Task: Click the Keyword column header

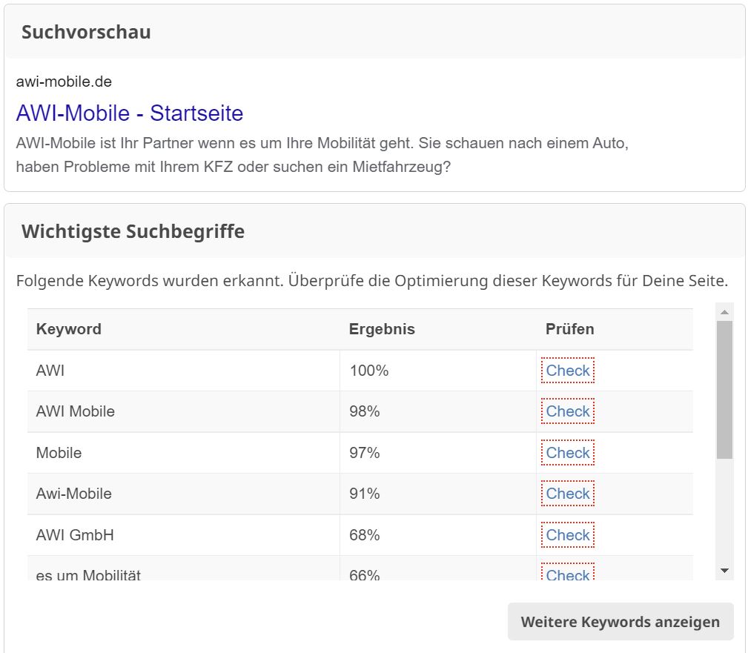Action: pos(184,329)
